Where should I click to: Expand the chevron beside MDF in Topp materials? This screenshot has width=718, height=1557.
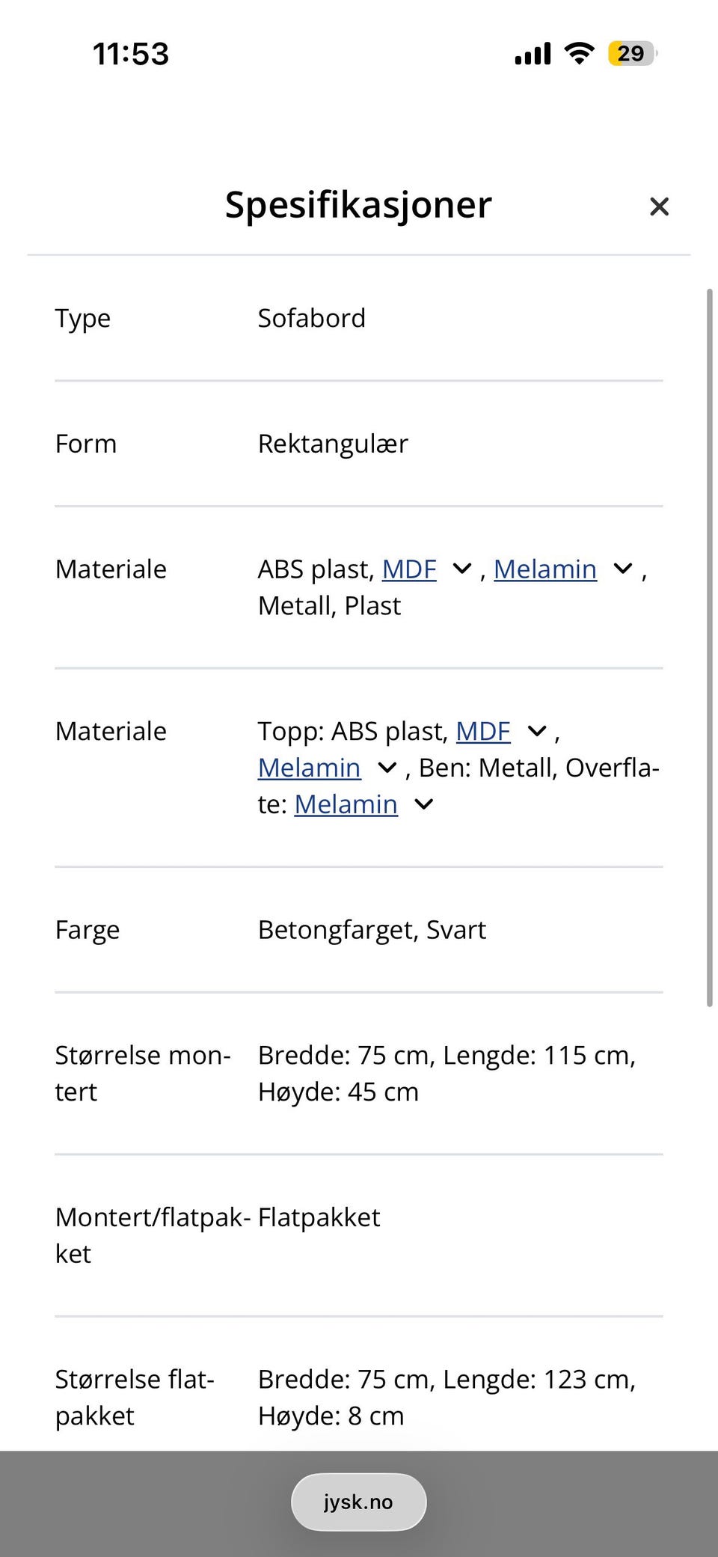tap(537, 731)
